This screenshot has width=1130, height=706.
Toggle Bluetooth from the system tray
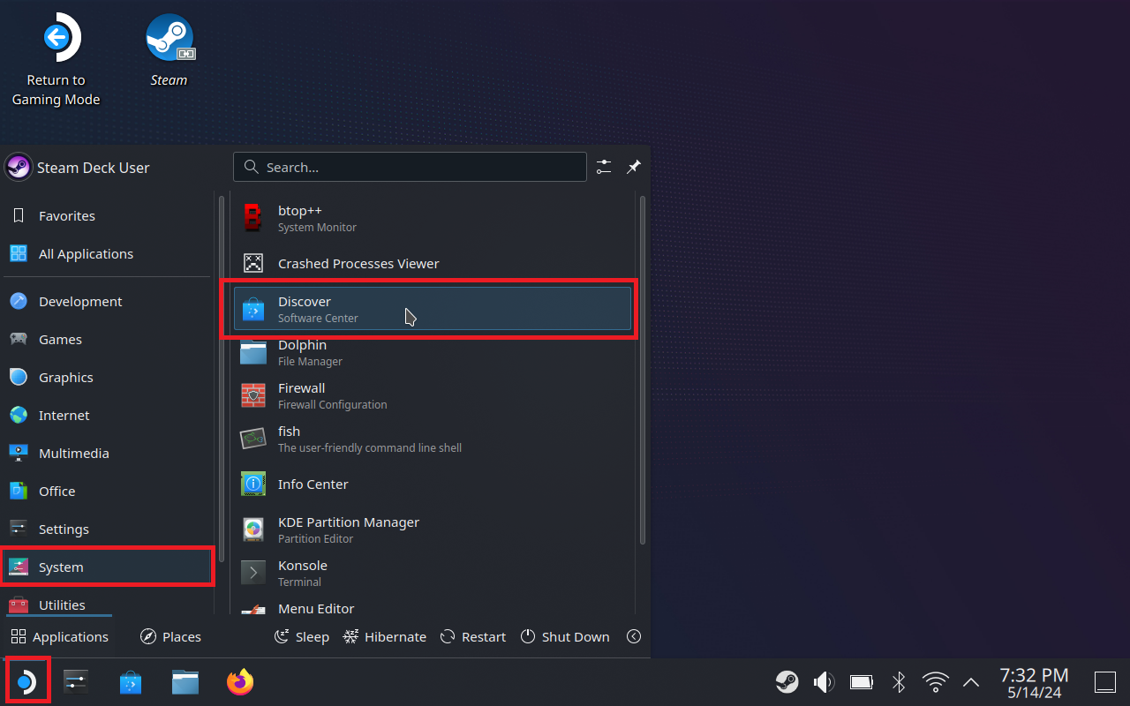899,681
